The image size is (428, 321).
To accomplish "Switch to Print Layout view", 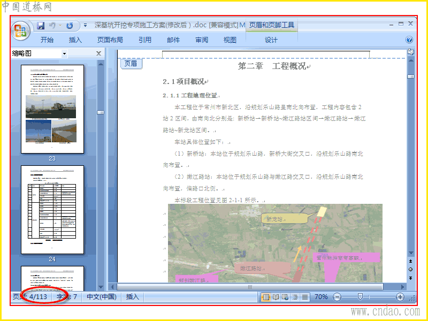I will (x=266, y=297).
